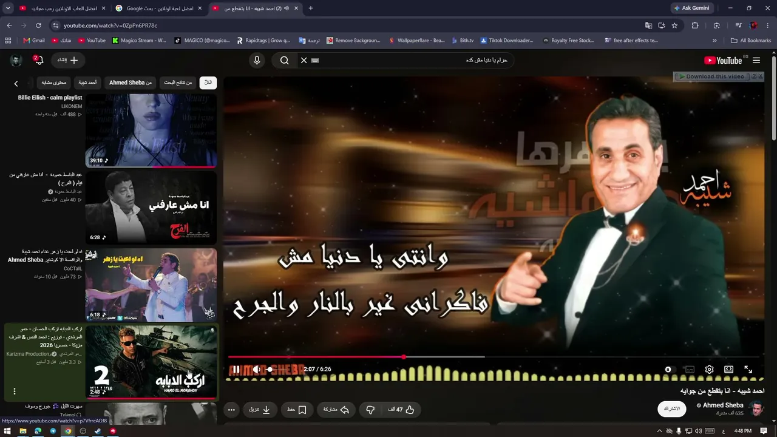This screenshot has width=777, height=437.
Task: Open the tab search dropdown arrow
Action: [x=8, y=8]
